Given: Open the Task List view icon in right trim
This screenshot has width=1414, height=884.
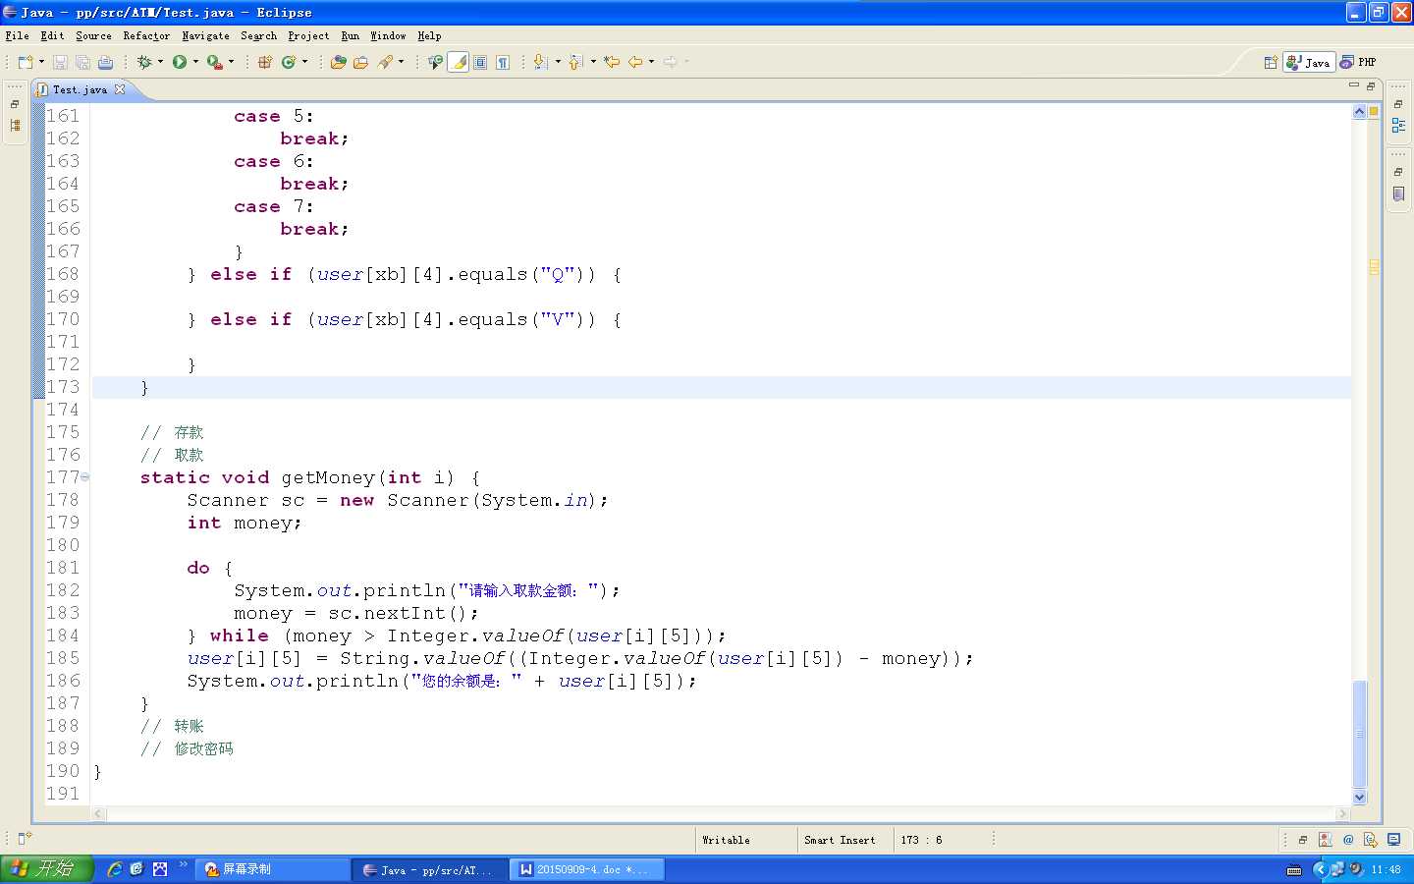Looking at the screenshot, I should coord(1398,194).
